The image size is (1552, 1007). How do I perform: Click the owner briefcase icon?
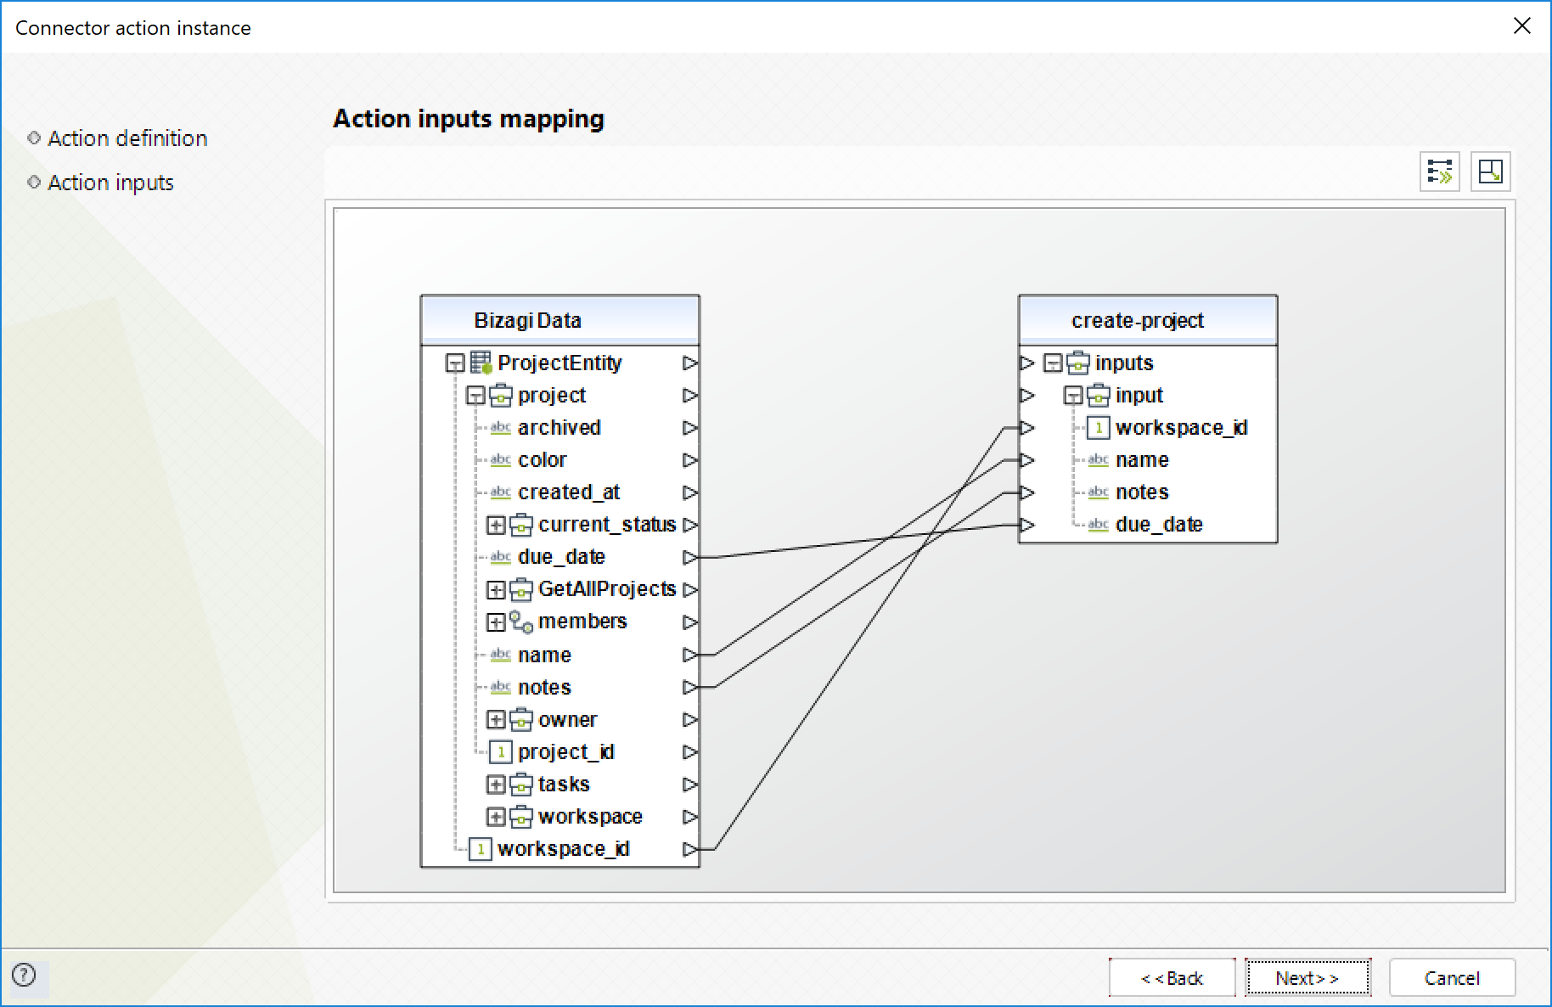(x=521, y=720)
